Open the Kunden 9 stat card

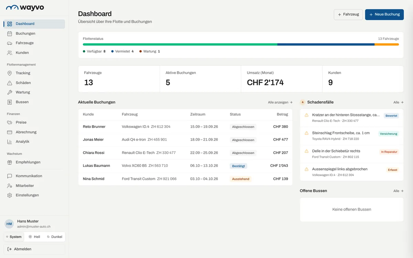[363, 79]
